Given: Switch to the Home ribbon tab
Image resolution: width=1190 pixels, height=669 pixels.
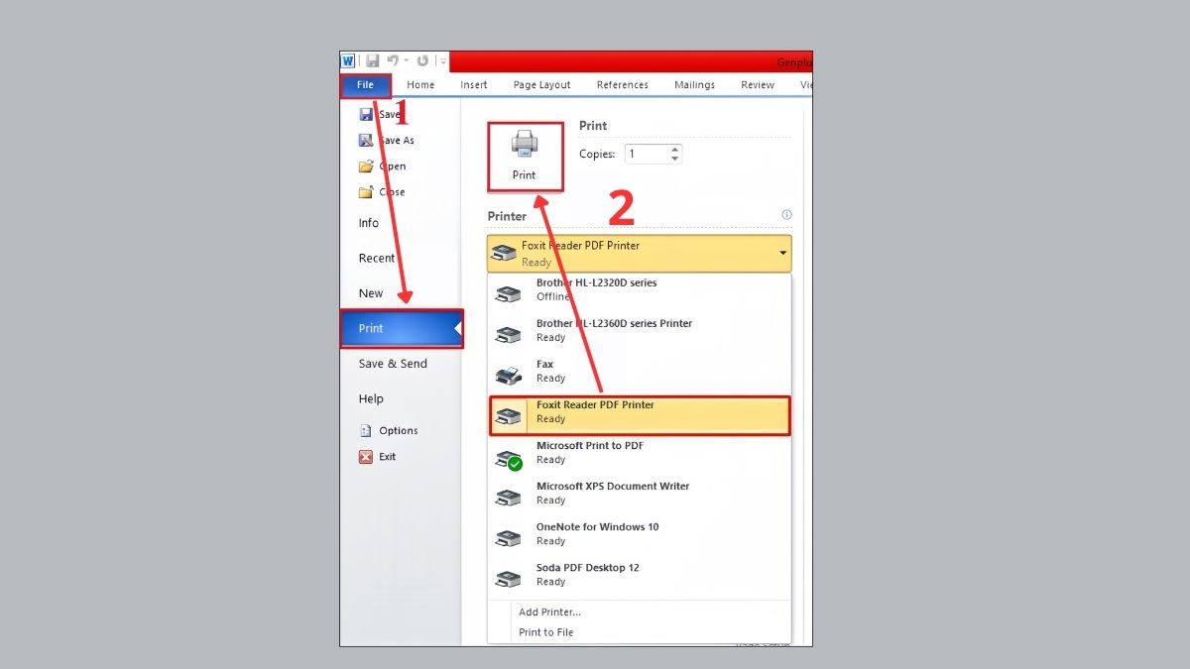Looking at the screenshot, I should pos(420,85).
